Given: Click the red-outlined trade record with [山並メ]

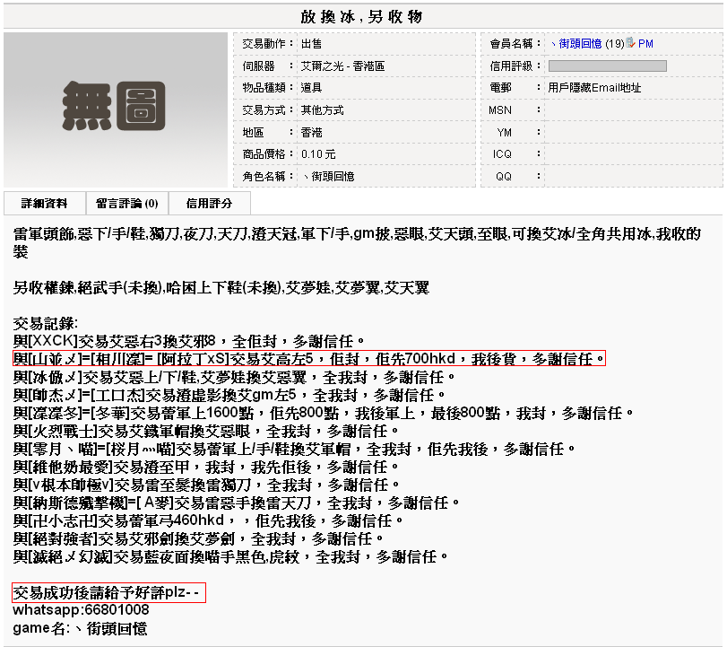Looking at the screenshot, I should pyautogui.click(x=309, y=359).
